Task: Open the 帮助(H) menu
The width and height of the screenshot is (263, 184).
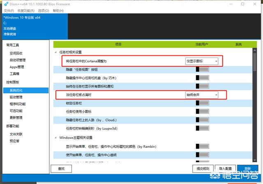Action: tap(58, 11)
